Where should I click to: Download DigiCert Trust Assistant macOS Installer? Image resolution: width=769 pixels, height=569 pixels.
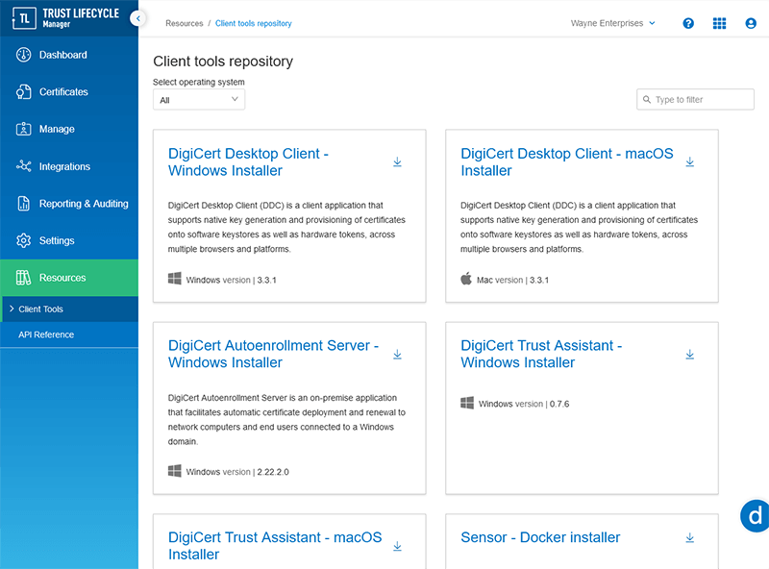click(397, 546)
